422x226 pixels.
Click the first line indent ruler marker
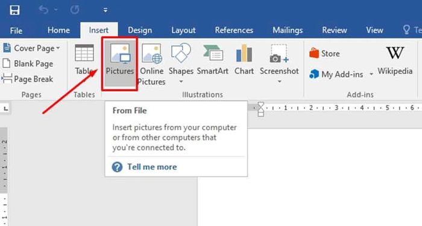(260, 105)
